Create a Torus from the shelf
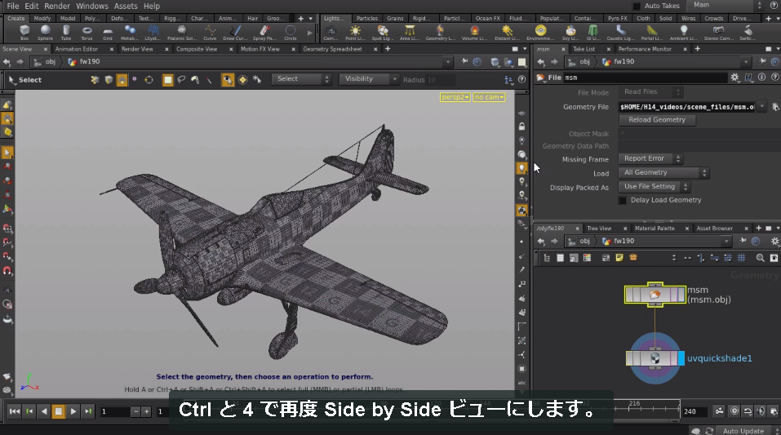This screenshot has height=435, width=781. pyautogui.click(x=87, y=33)
